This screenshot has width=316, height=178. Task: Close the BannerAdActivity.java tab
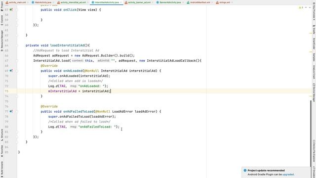tap(183, 2)
